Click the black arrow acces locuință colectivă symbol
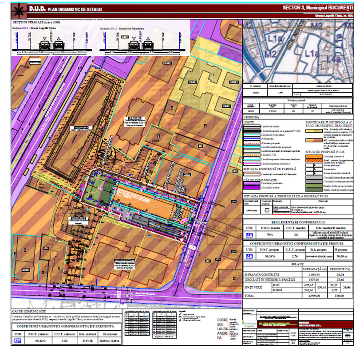355x348 pixels. [314, 173]
